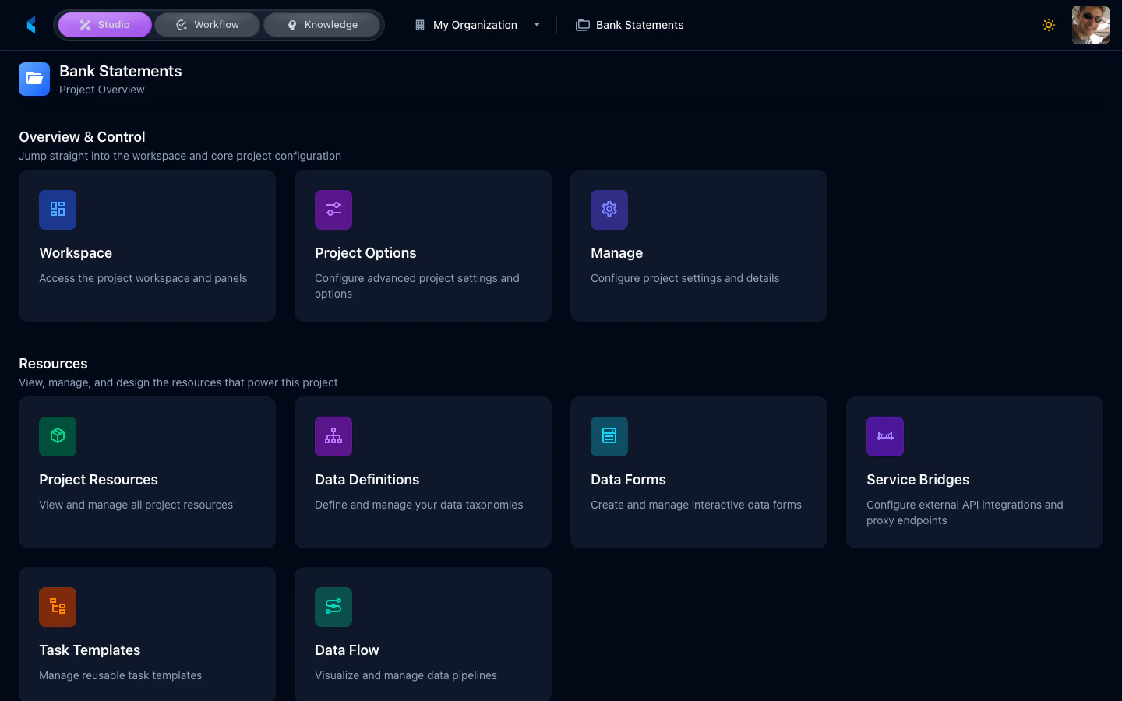This screenshot has width=1122, height=701.
Task: Click the Data Flow pipeline icon
Action: tap(333, 607)
